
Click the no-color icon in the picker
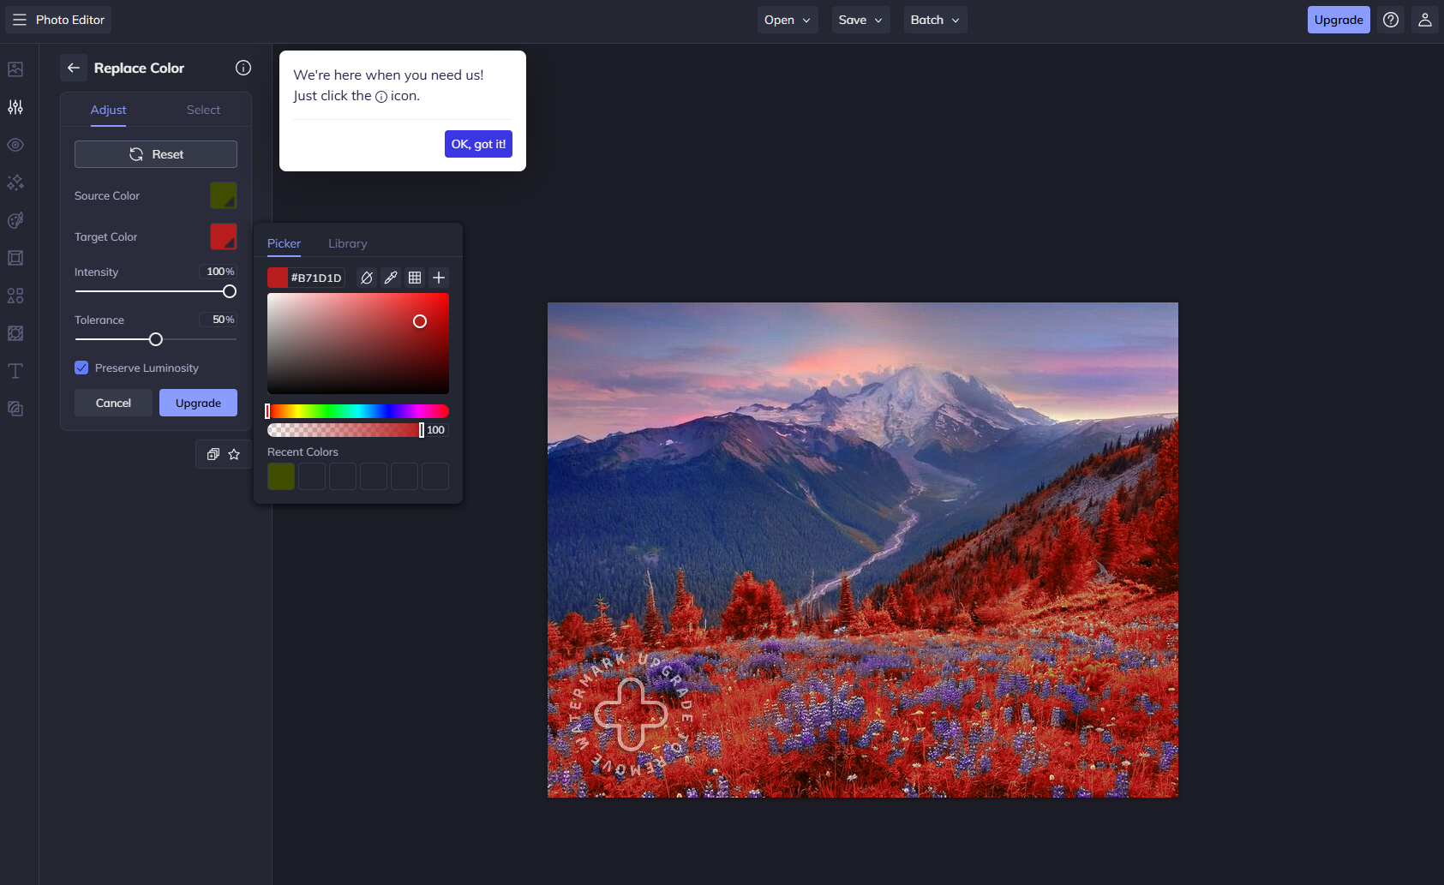click(x=367, y=278)
